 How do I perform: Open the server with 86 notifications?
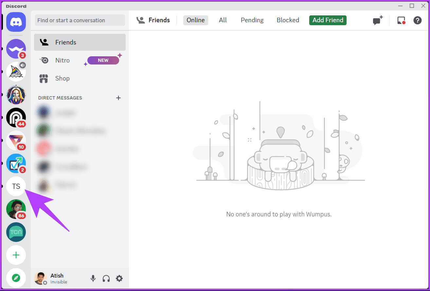tap(16, 209)
